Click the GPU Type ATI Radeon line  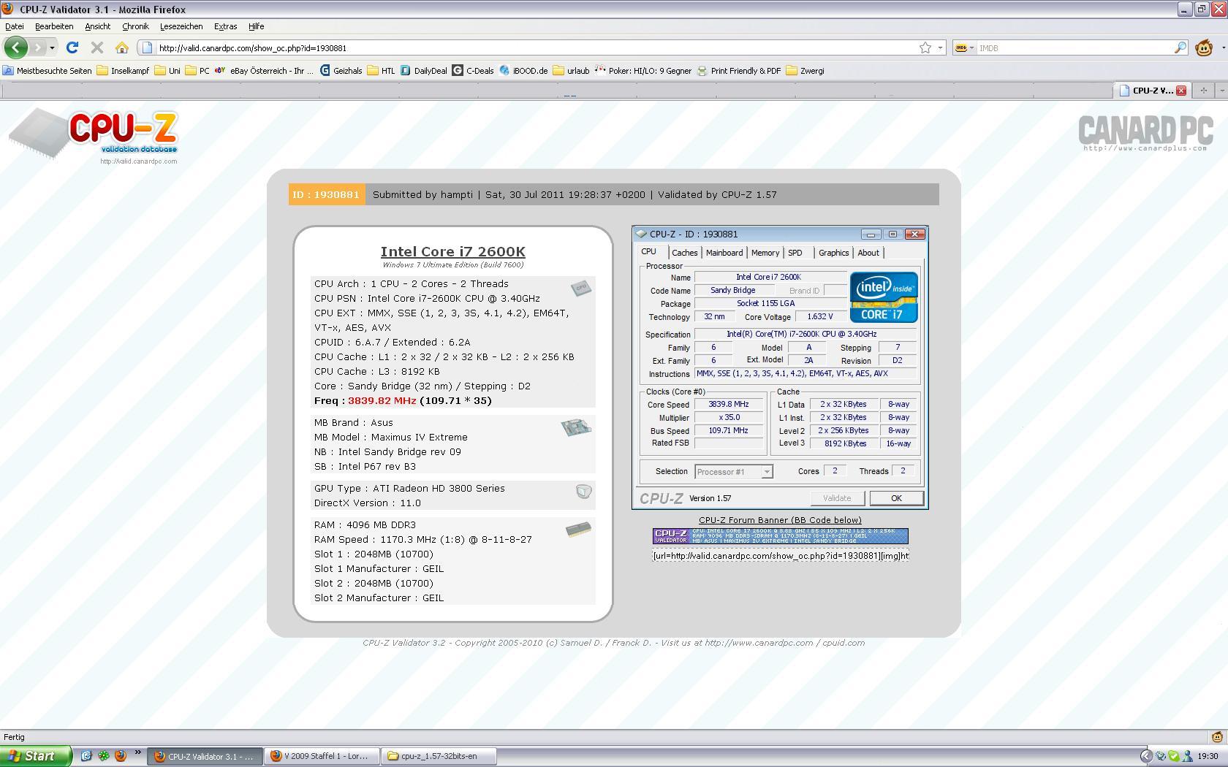click(x=409, y=488)
